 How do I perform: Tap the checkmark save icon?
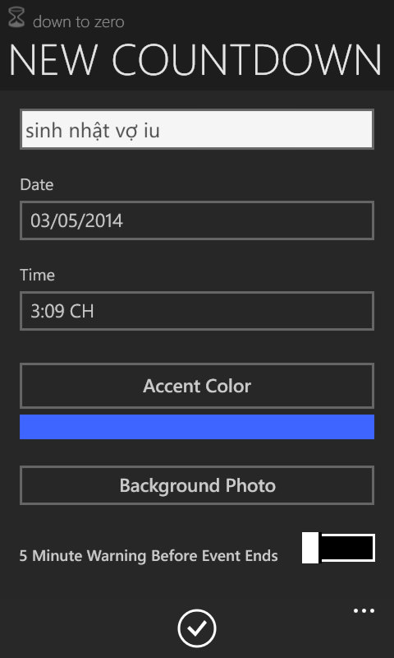197,628
